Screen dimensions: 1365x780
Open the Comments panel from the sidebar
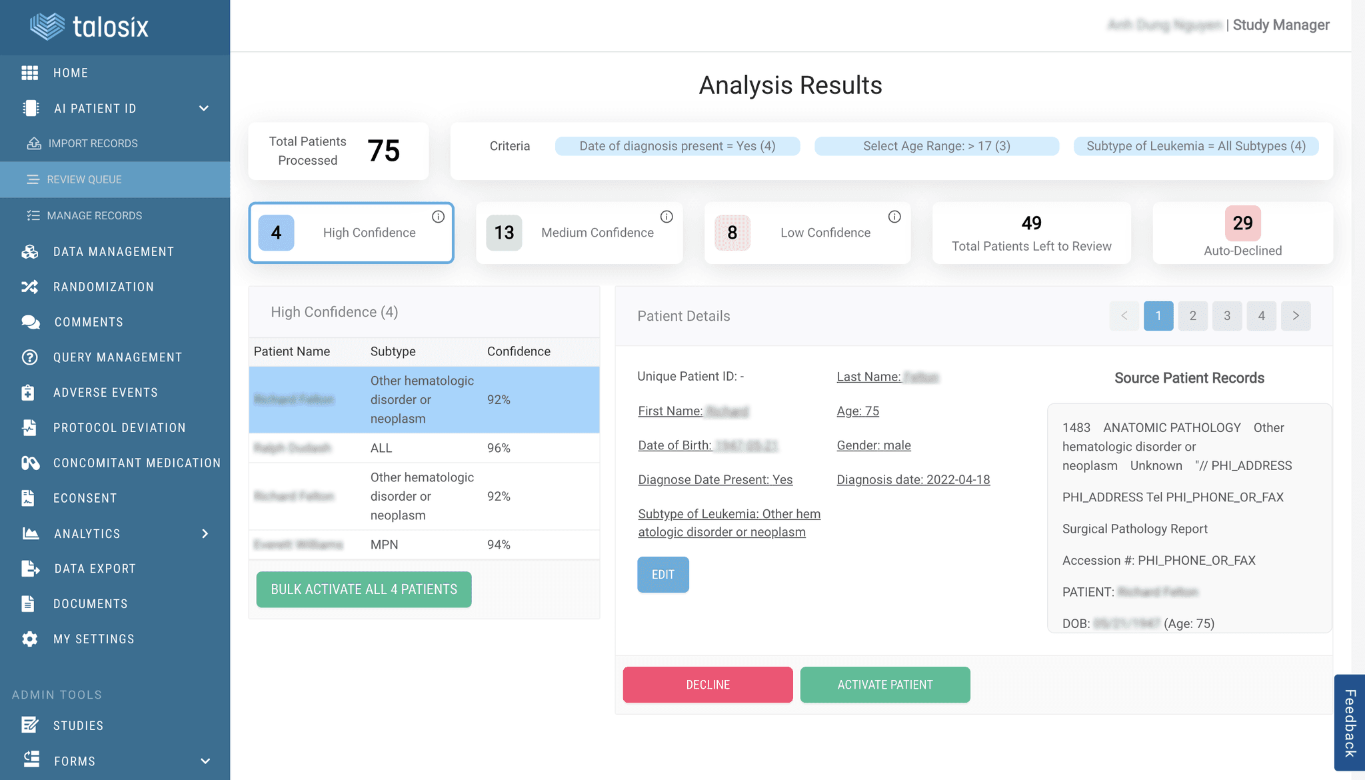pos(30,322)
